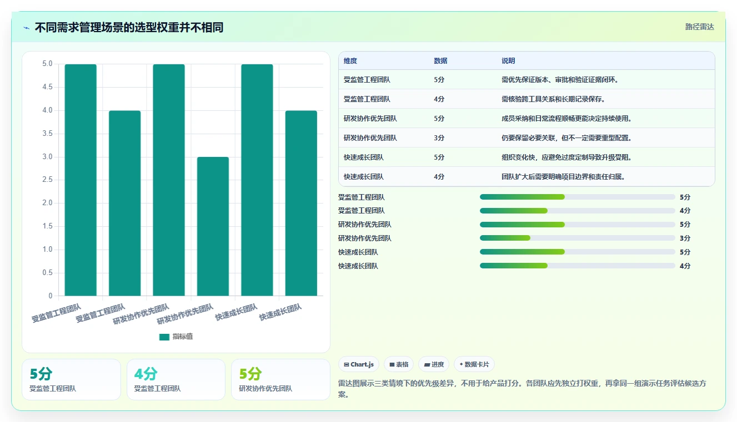Select the Chart.js chip

coord(359,364)
